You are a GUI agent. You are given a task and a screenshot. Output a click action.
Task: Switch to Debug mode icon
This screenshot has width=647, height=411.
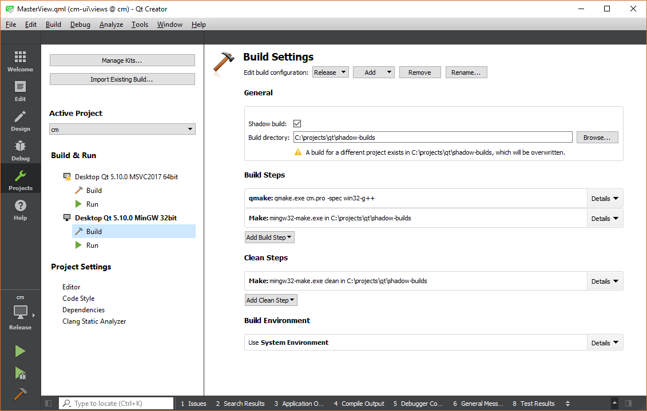[20, 151]
